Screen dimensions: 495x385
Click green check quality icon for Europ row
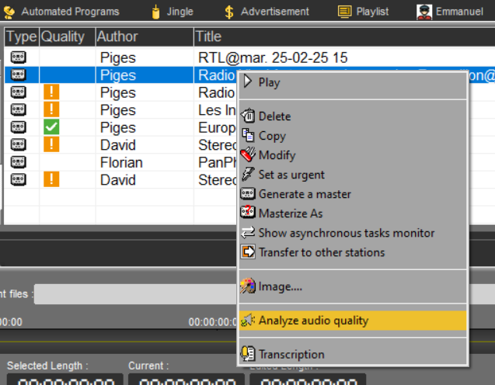(x=51, y=127)
